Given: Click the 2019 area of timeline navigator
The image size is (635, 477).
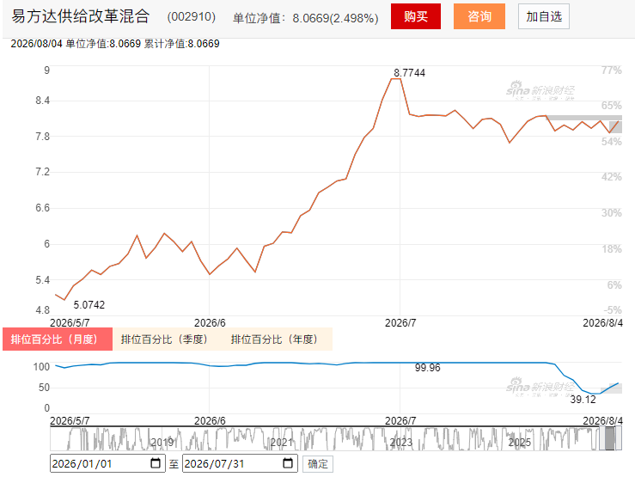Looking at the screenshot, I should tap(162, 442).
